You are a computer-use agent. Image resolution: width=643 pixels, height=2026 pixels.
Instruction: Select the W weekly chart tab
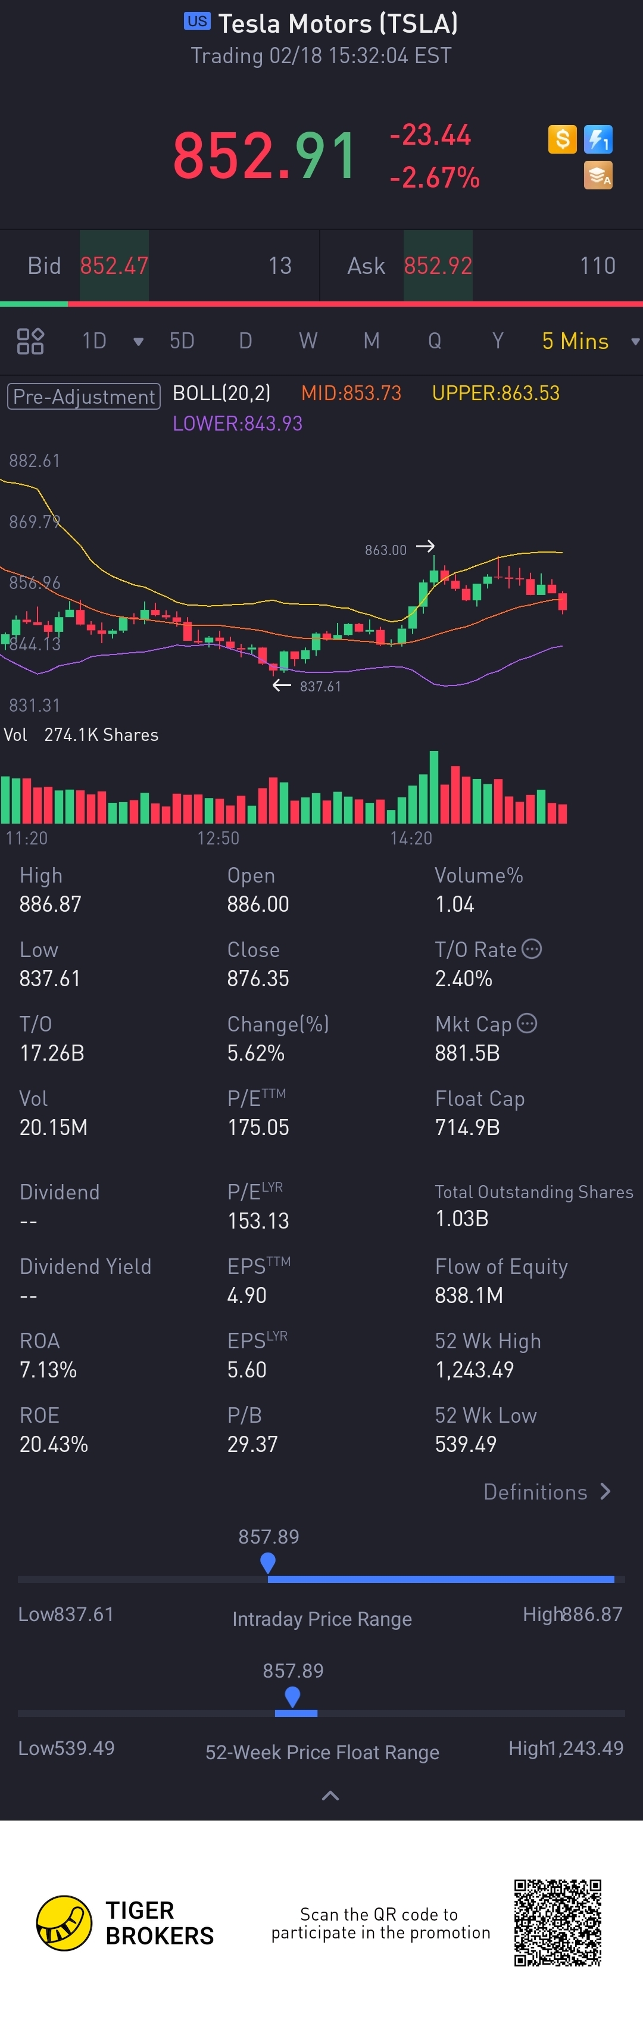308,341
